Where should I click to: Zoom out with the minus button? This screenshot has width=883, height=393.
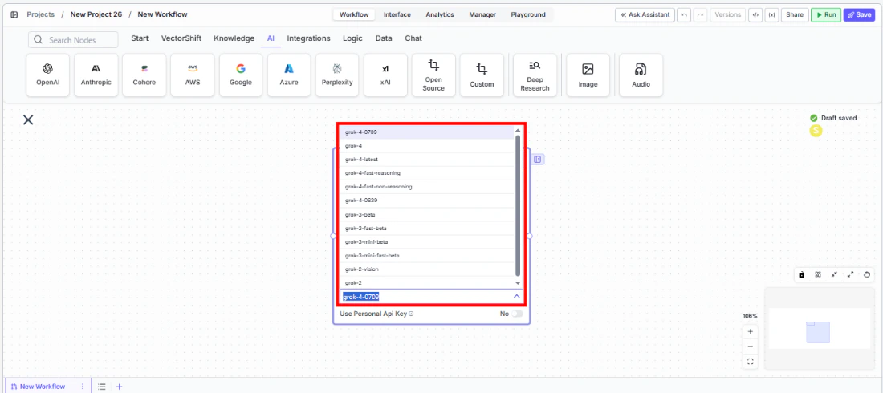[750, 346]
